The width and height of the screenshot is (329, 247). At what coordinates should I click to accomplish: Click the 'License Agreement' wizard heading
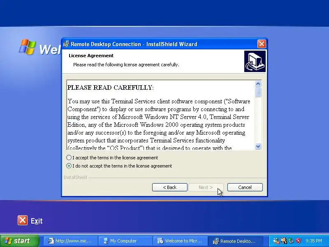click(91, 56)
